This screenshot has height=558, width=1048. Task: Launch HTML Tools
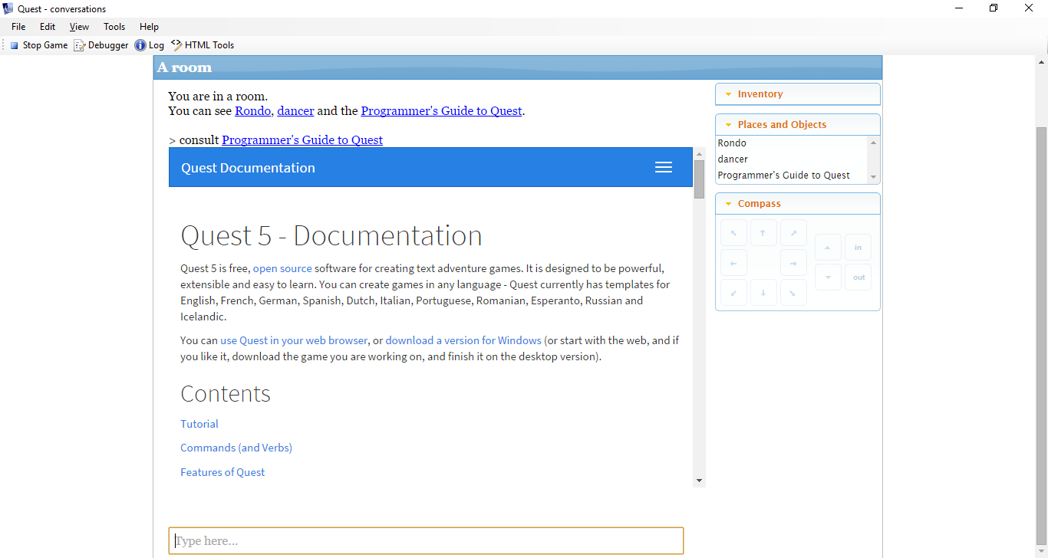(x=203, y=45)
